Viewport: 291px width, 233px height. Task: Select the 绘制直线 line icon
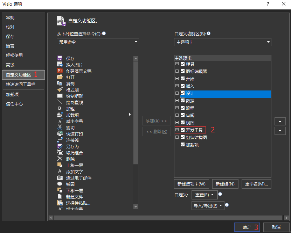pos(60,102)
